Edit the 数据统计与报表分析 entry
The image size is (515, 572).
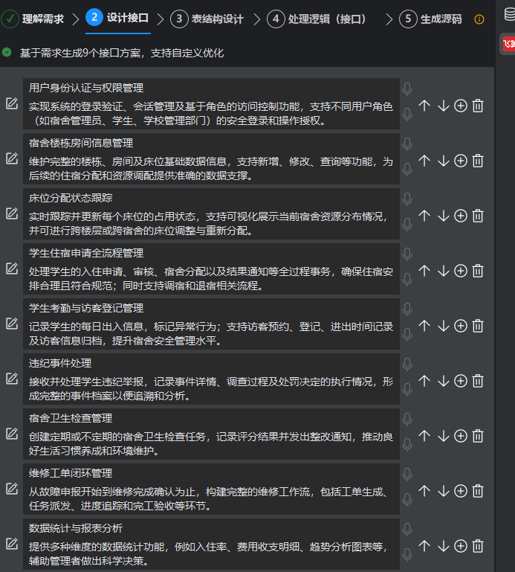(12, 544)
